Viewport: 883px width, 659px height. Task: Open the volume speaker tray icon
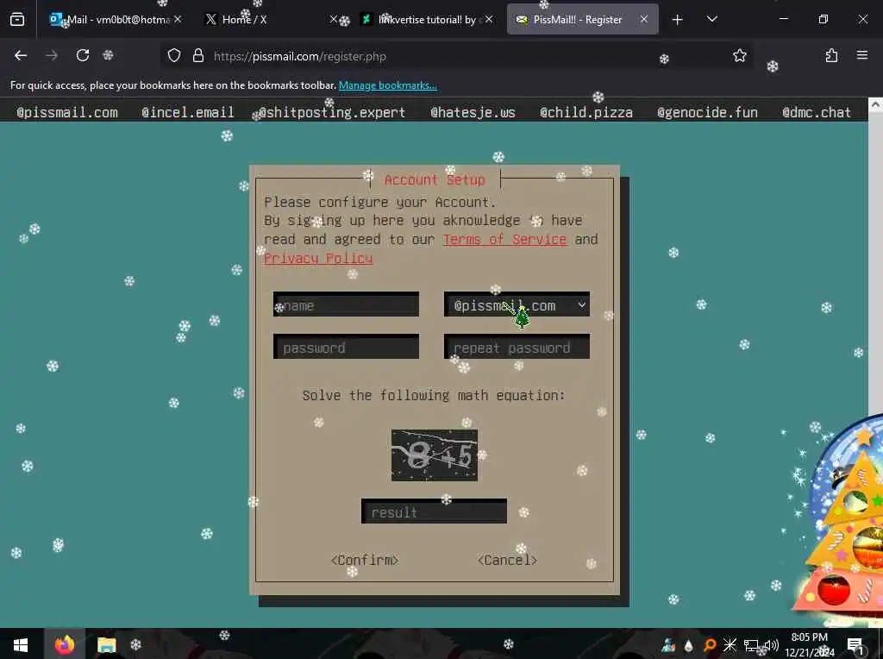772,645
